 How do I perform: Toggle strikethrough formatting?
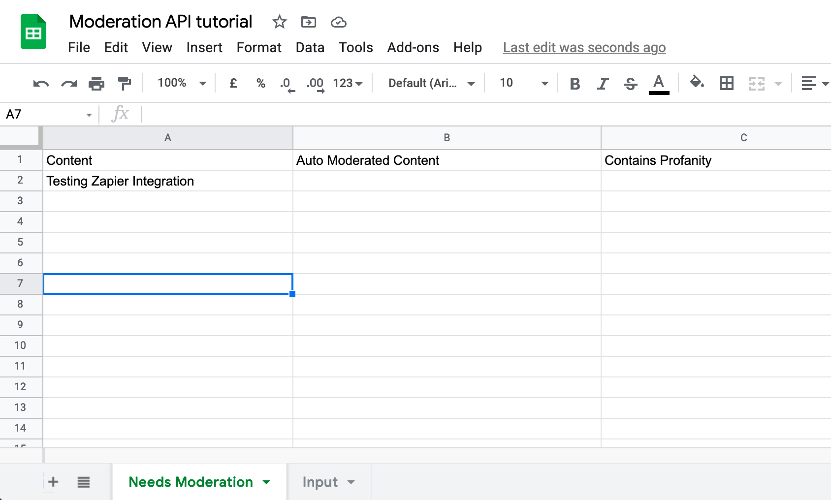point(630,84)
